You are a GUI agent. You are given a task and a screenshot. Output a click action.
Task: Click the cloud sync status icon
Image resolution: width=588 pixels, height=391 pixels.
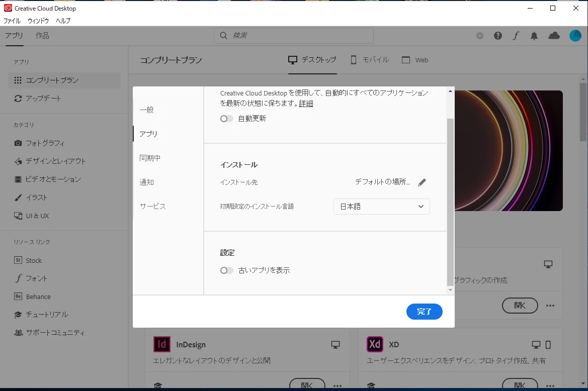[554, 36]
